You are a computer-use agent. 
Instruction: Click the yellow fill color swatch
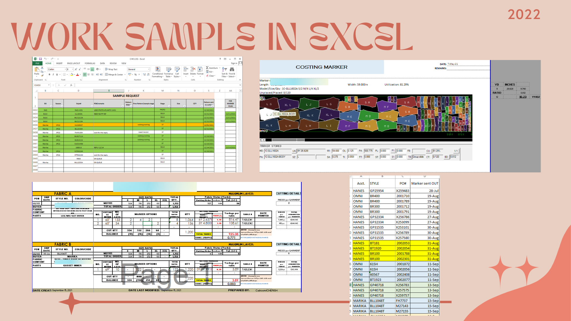point(72,75)
